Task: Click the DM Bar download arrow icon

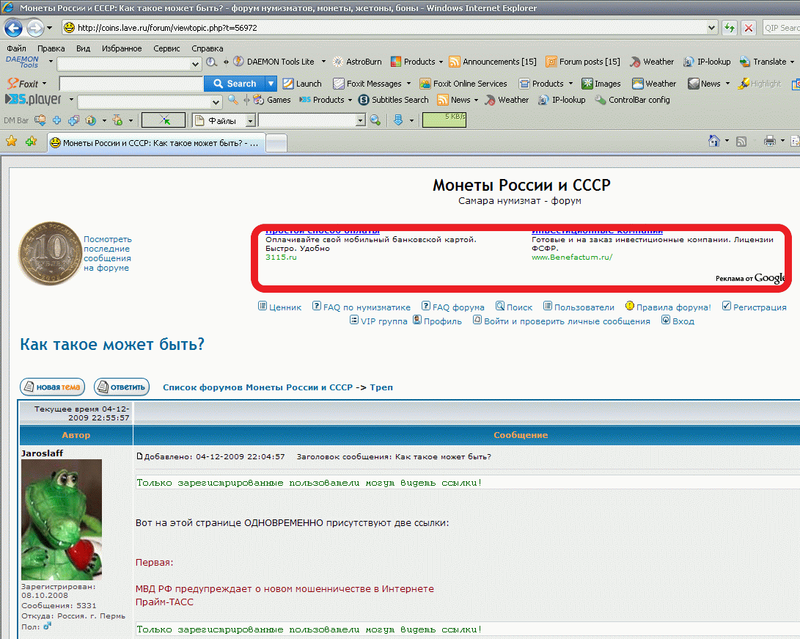Action: [x=398, y=120]
